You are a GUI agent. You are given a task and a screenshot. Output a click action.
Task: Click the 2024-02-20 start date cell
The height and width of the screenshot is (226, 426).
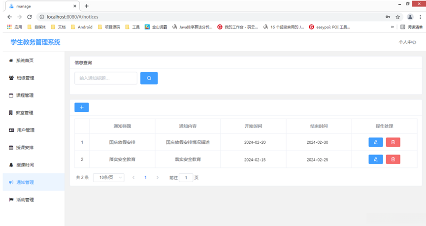[255, 142]
